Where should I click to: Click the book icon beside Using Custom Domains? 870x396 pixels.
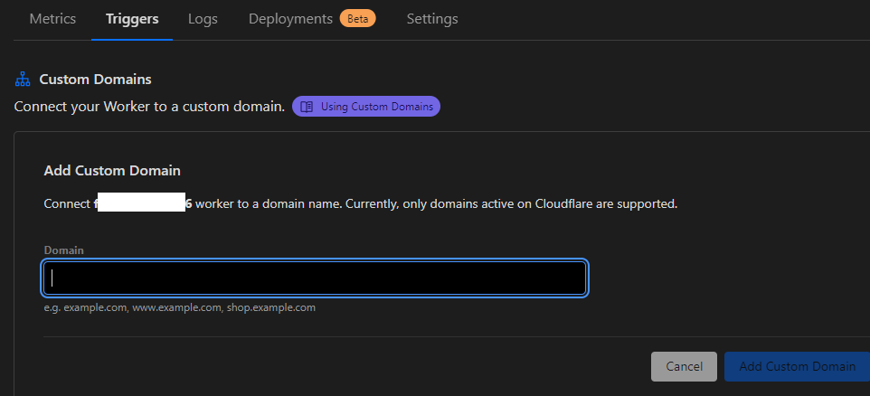(307, 107)
